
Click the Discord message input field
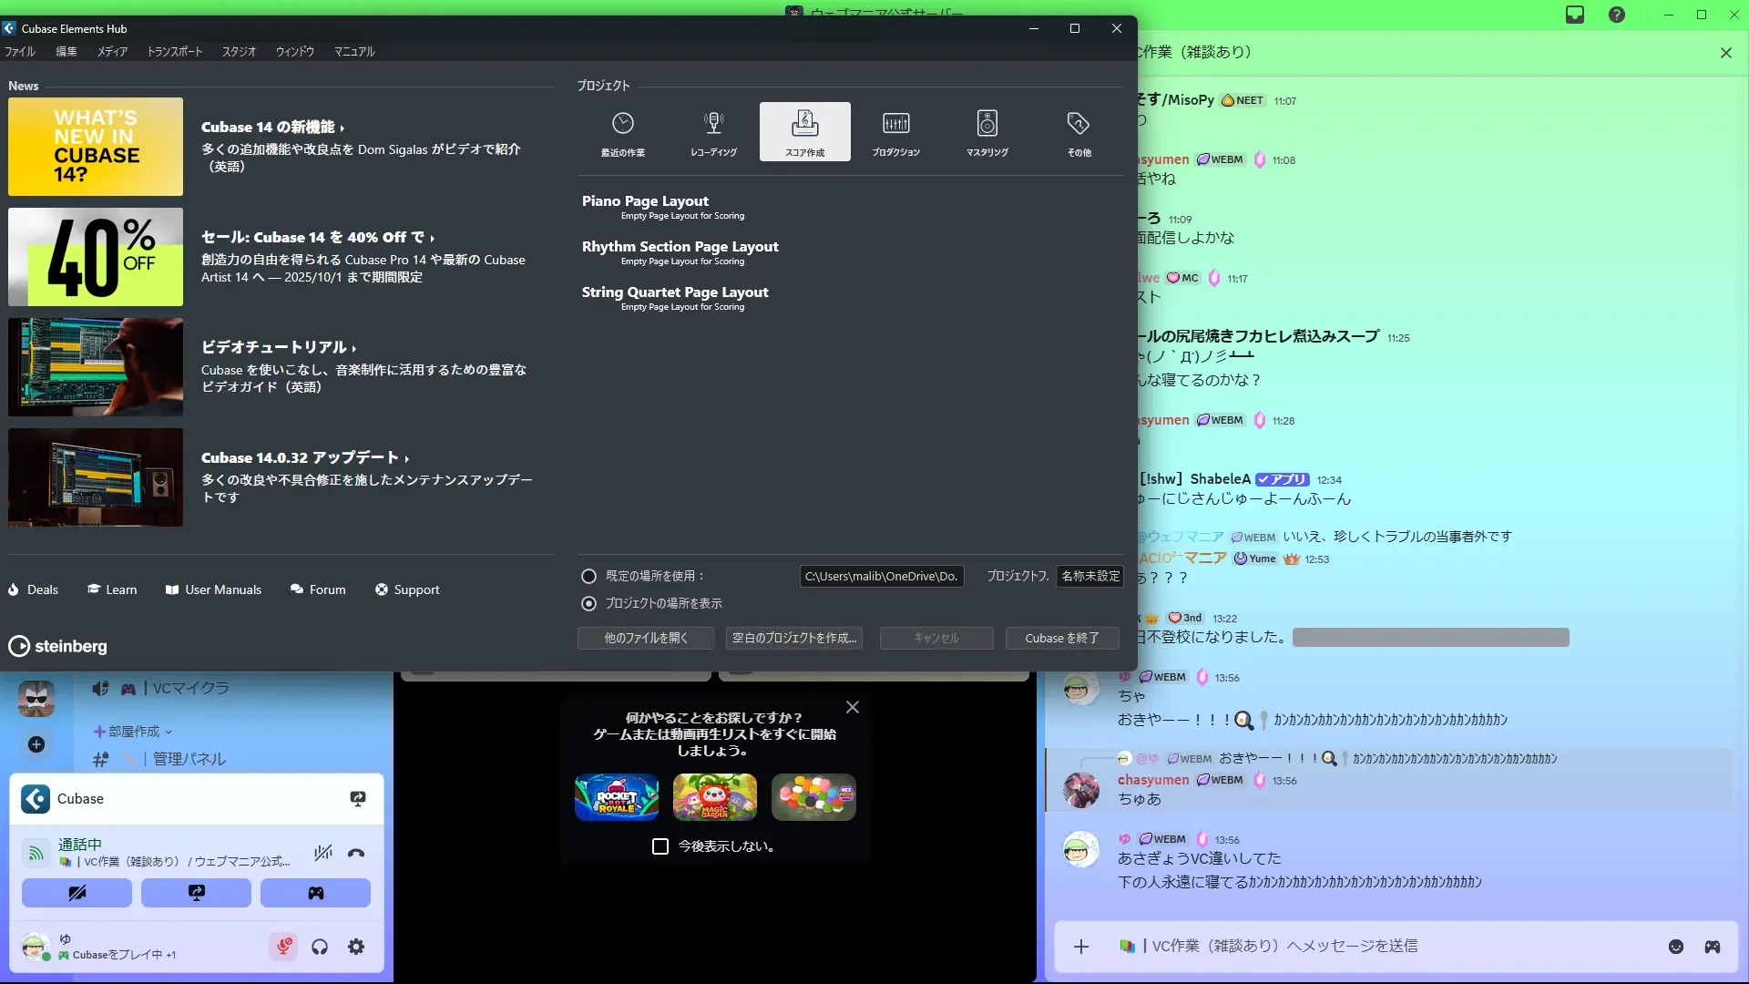pyautogui.click(x=1366, y=946)
